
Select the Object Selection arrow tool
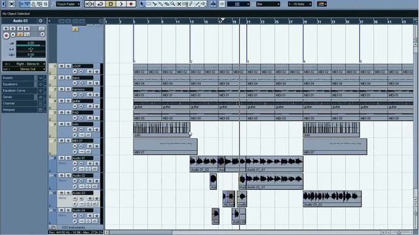(x=142, y=4)
